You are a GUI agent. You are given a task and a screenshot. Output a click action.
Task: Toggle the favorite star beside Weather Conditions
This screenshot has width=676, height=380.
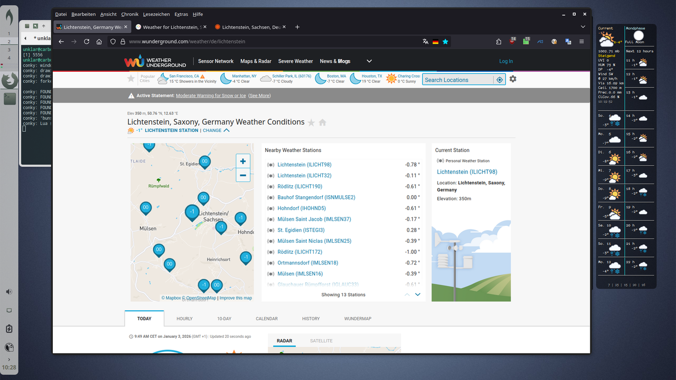pos(312,122)
